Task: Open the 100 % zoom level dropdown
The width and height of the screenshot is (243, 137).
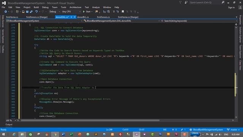Action: 15,120
